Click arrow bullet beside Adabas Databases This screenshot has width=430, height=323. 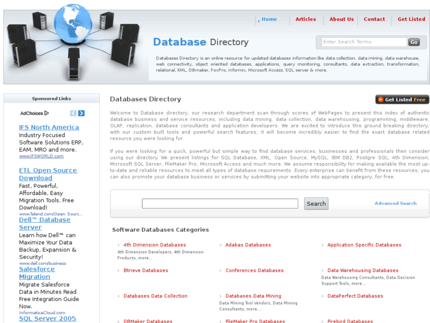coord(221,245)
